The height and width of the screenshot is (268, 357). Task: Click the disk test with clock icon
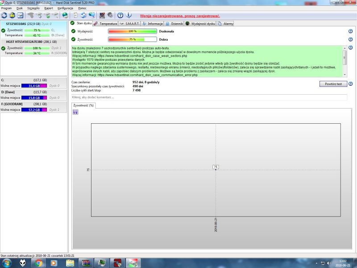tap(39, 15)
